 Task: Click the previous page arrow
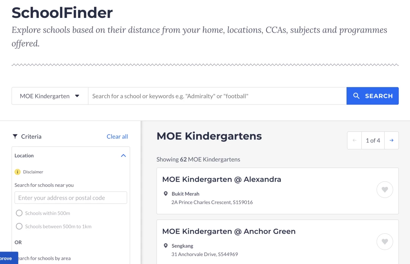355,141
